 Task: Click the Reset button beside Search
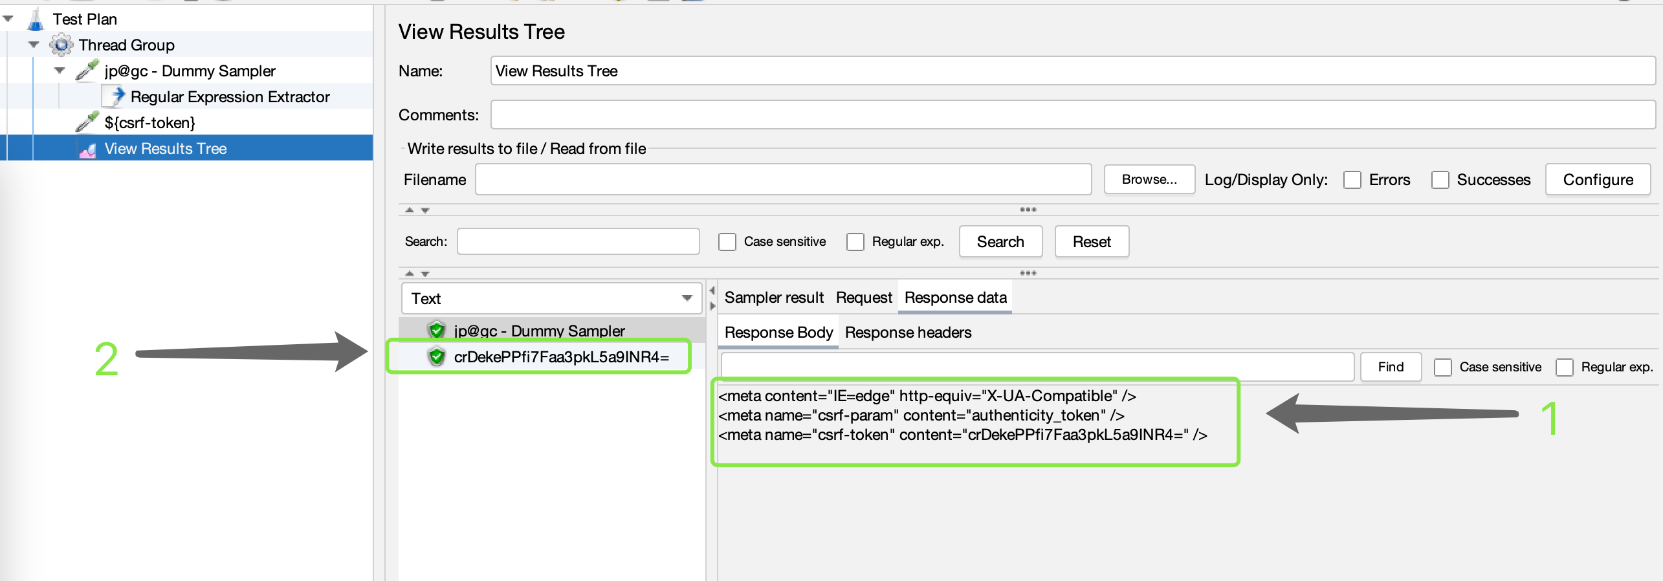[x=1091, y=242]
